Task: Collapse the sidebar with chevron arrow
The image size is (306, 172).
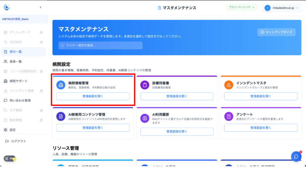Action: point(40,7)
